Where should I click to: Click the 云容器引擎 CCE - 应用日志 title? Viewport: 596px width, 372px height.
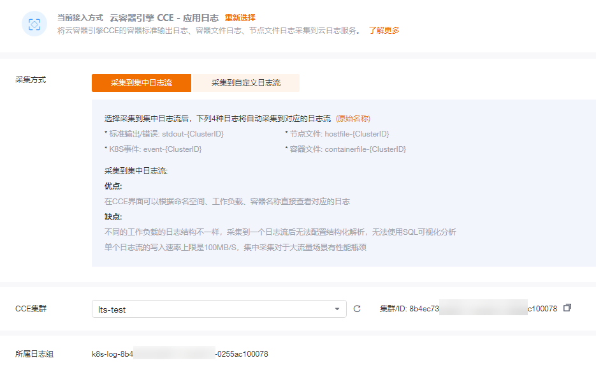164,18
